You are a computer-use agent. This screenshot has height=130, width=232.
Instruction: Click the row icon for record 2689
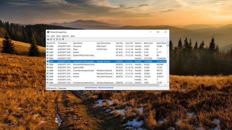pos(48,74)
